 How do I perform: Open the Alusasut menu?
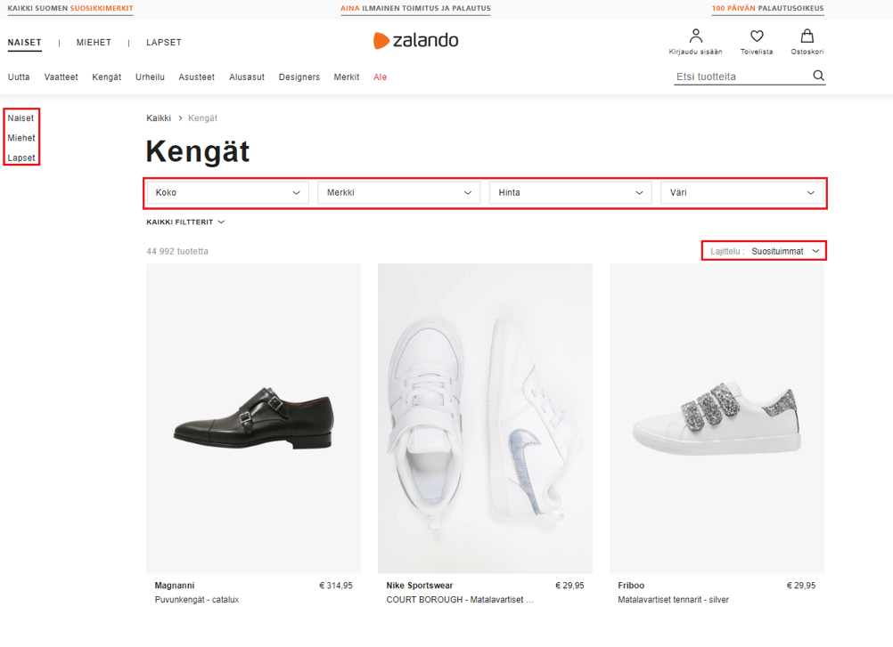click(247, 77)
